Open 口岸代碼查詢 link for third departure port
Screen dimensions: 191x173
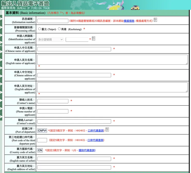tap(95, 140)
